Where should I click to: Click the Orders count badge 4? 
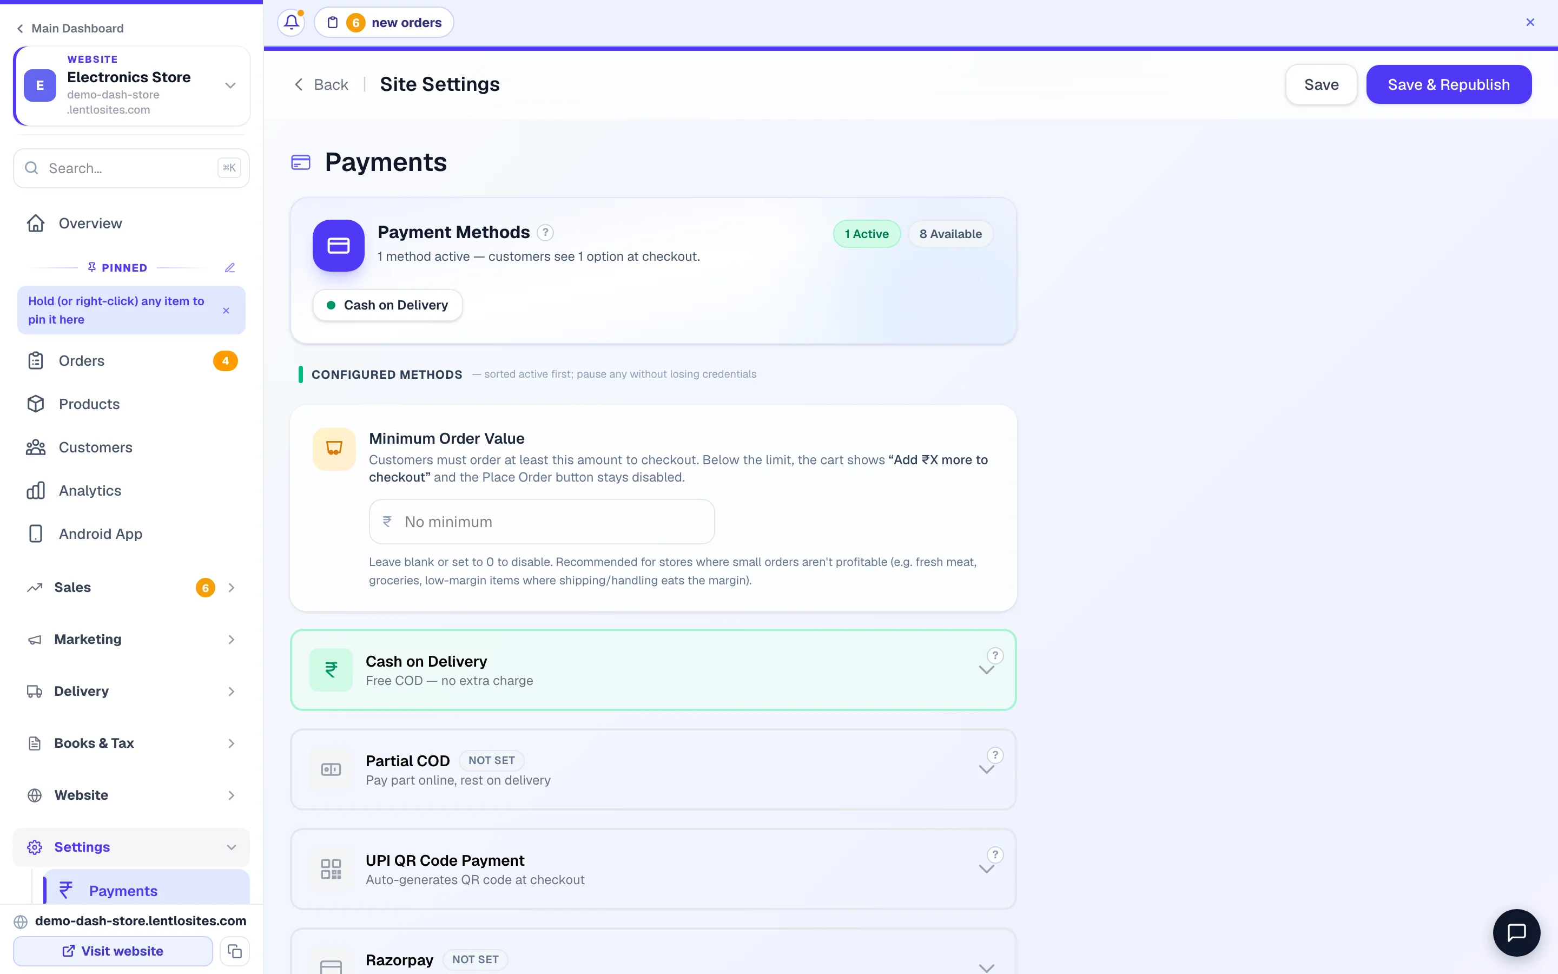226,361
